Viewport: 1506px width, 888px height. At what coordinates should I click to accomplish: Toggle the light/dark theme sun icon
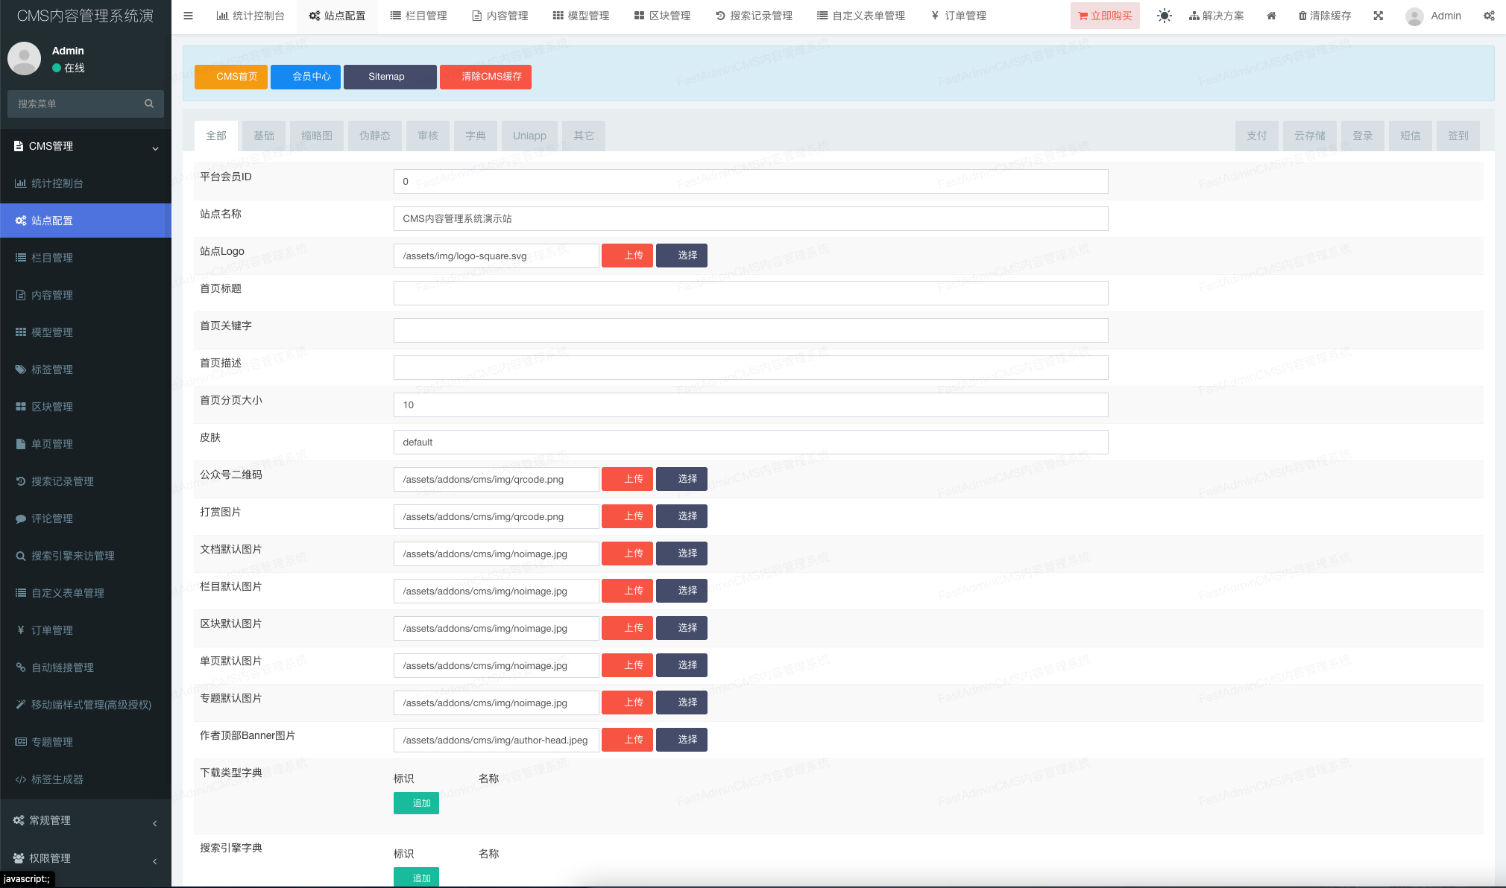1164,16
